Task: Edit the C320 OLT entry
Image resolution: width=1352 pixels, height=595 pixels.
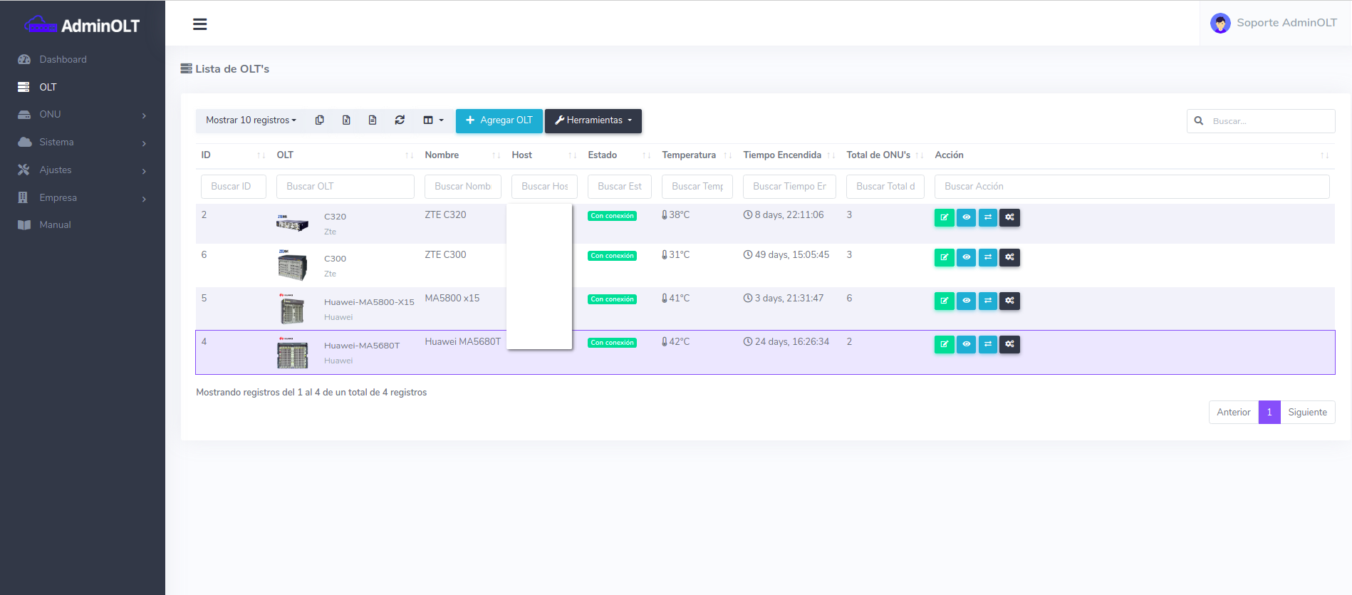Action: pos(944,217)
